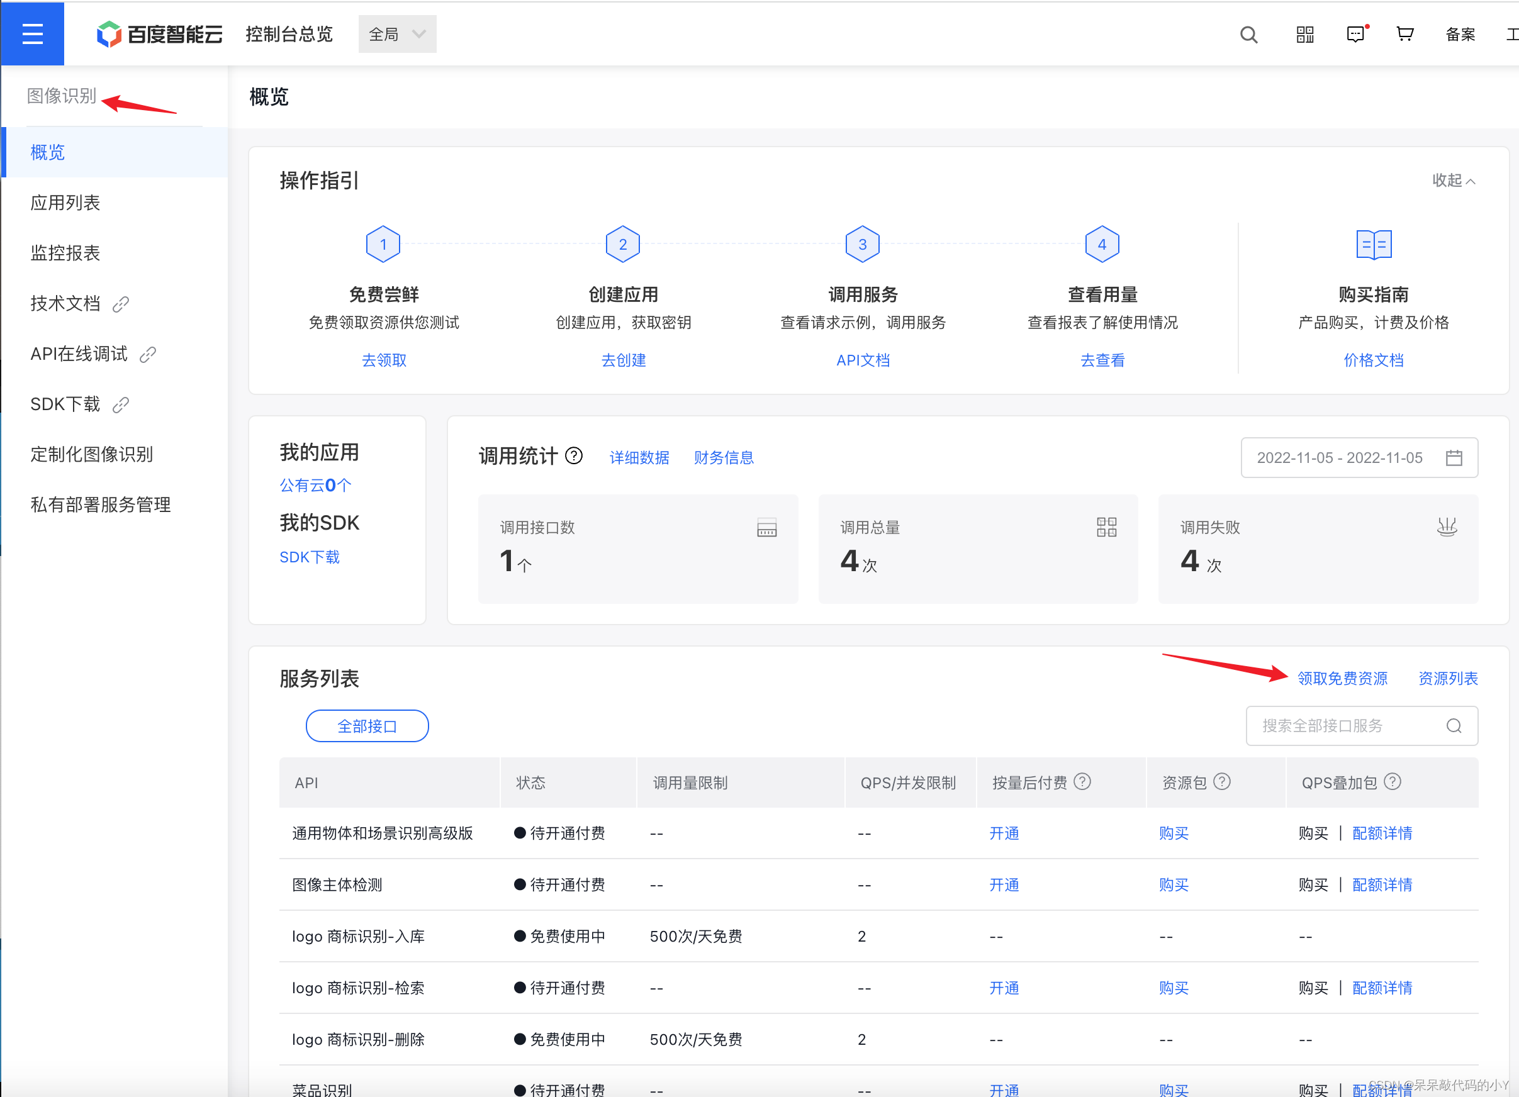Click help icon next to 按量后付费
This screenshot has height=1097, width=1519.
point(1082,782)
